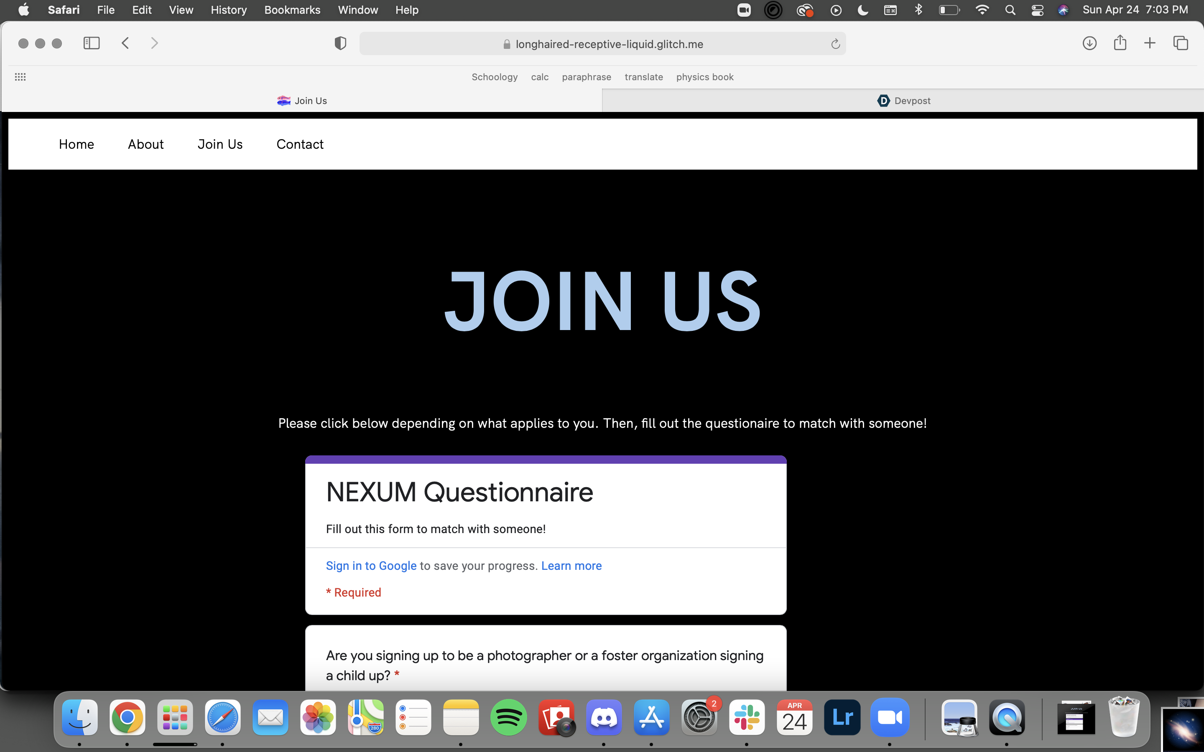Image resolution: width=1204 pixels, height=752 pixels.
Task: Open the Bluetooth status menu
Action: point(918,10)
